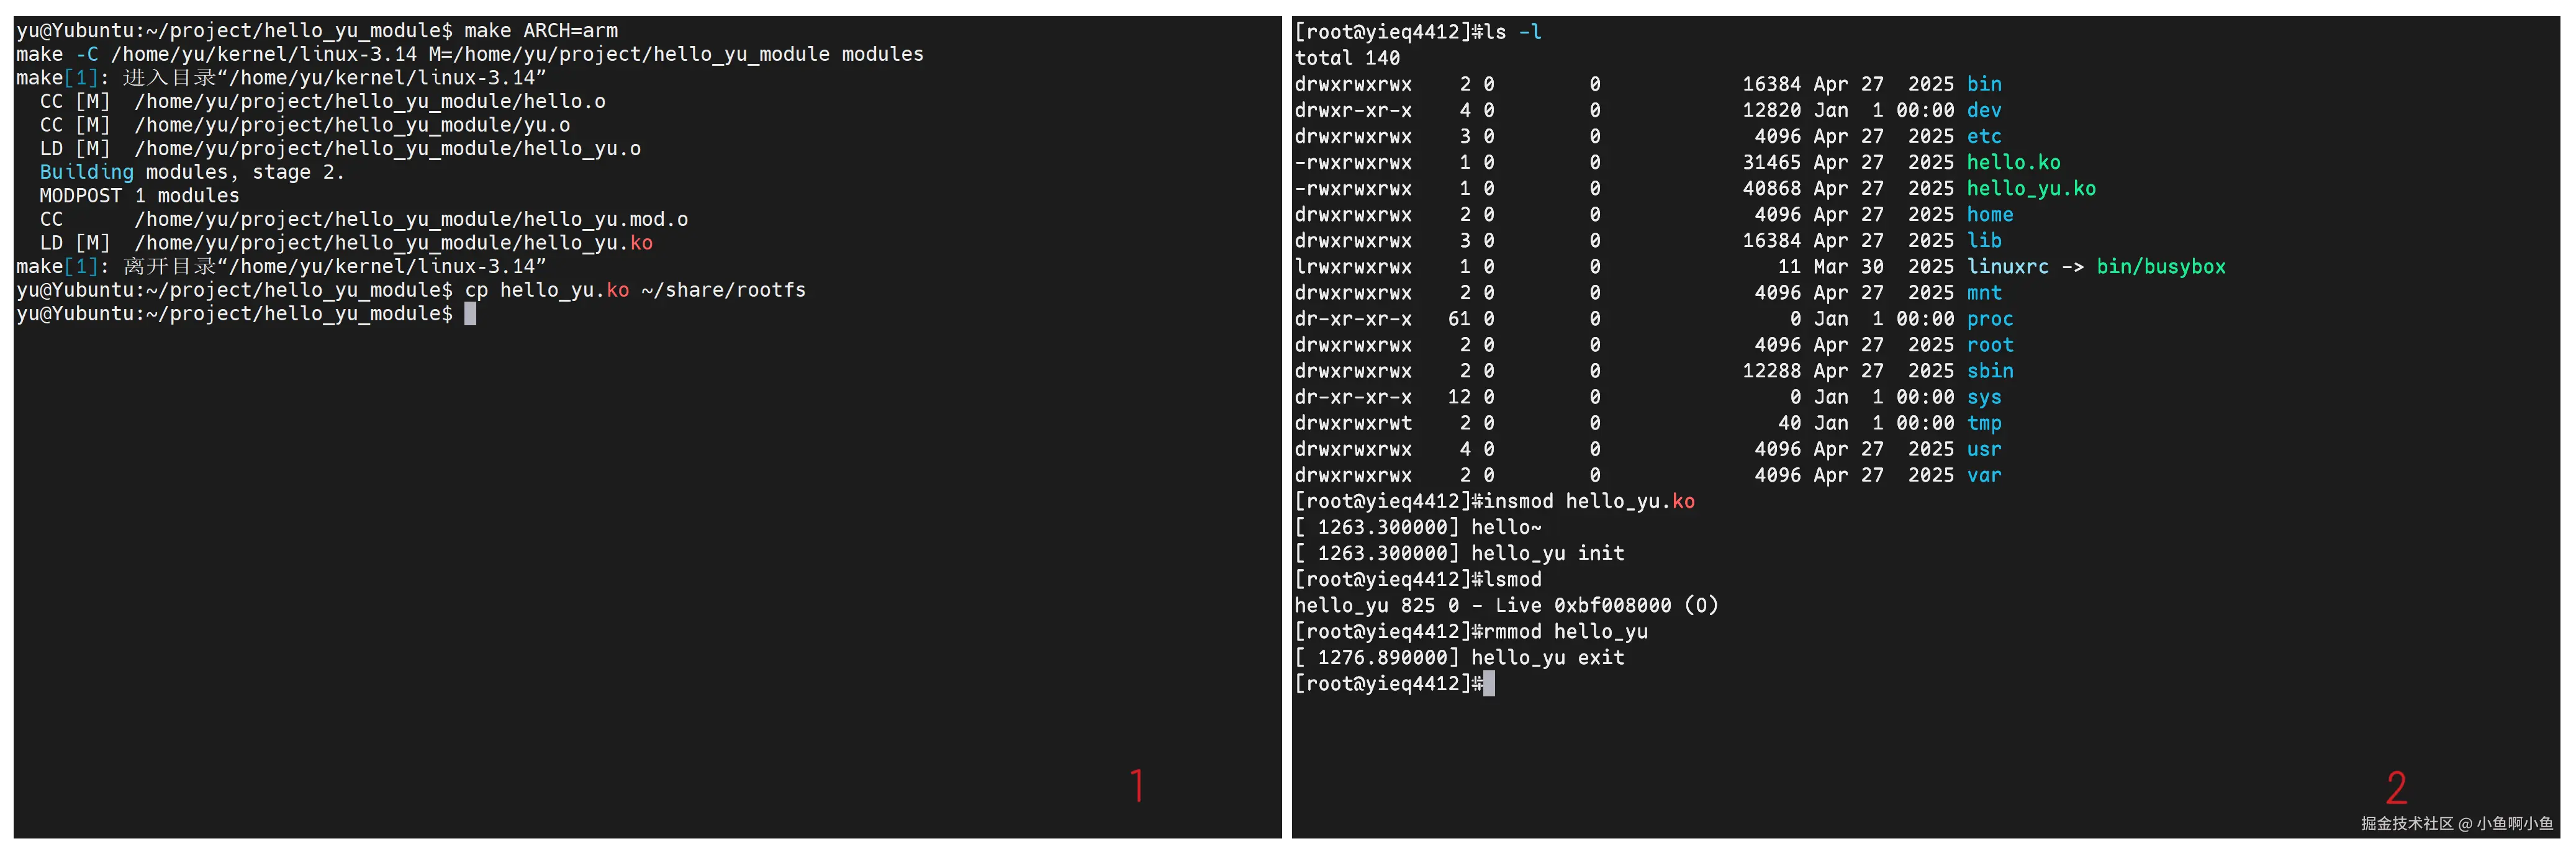Click the red pane number 2 label
2576x854 pixels.
pyautogui.click(x=2396, y=788)
